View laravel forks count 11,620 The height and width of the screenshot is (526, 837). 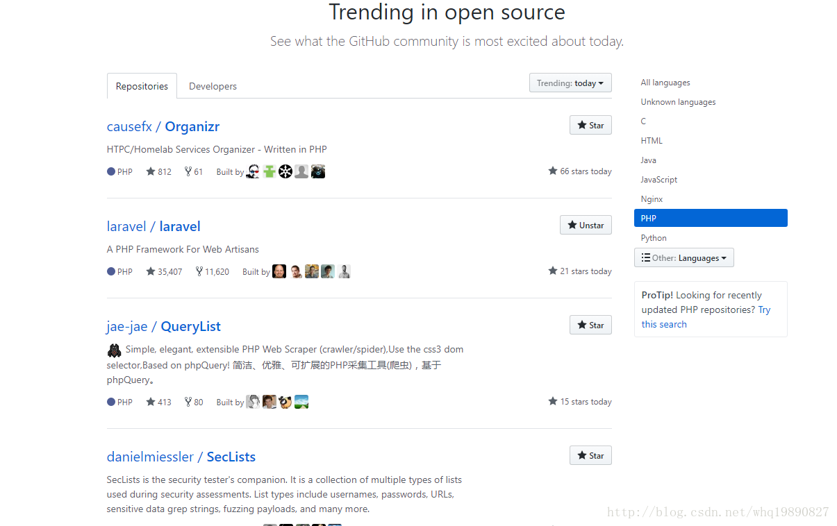click(213, 271)
